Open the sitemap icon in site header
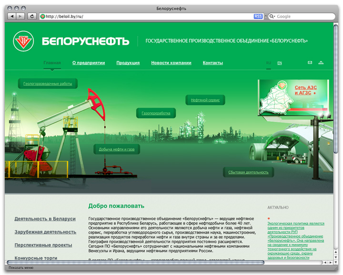 321,63
